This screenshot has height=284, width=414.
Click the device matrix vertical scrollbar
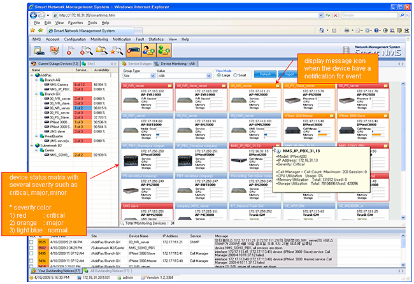[403, 151]
